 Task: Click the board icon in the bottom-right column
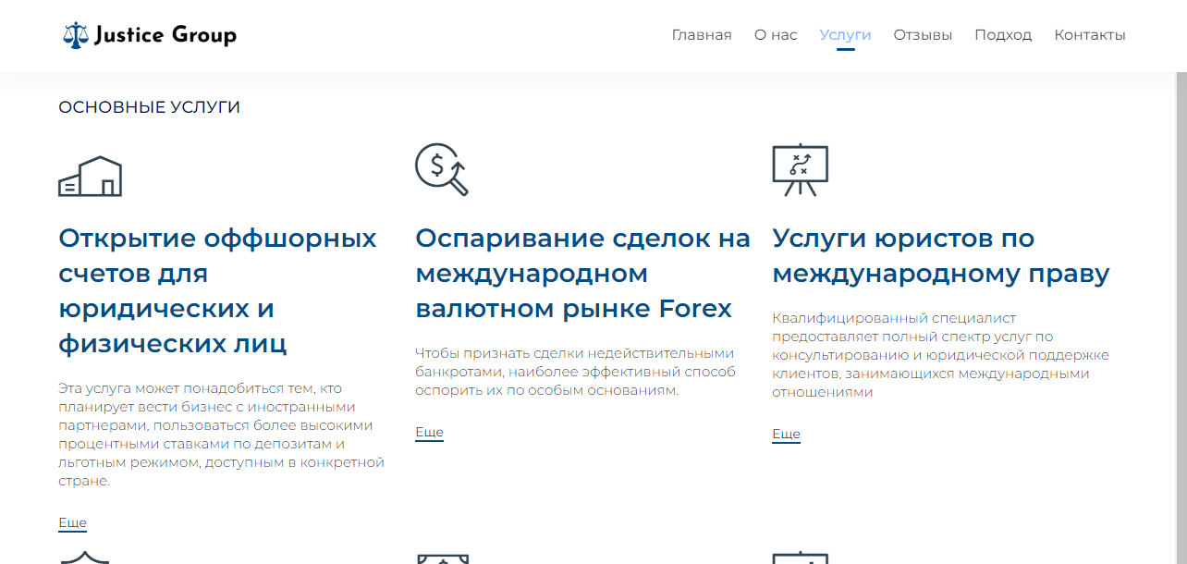click(801, 558)
